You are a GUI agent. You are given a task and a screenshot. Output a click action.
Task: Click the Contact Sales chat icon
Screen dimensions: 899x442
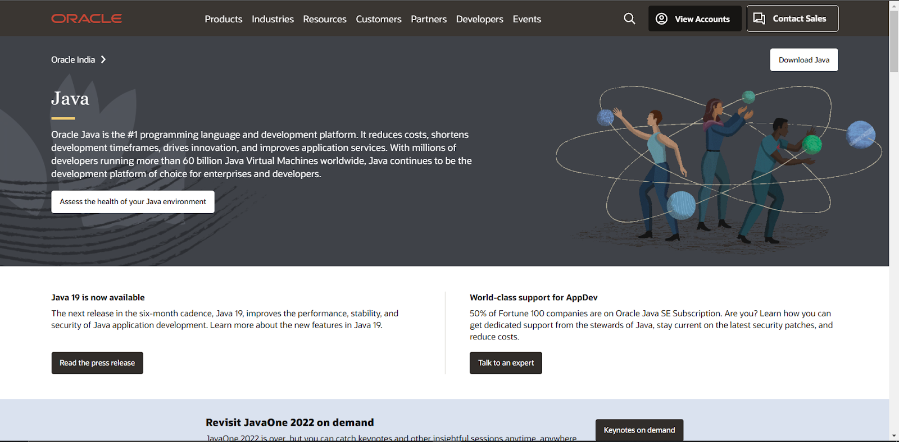(759, 19)
